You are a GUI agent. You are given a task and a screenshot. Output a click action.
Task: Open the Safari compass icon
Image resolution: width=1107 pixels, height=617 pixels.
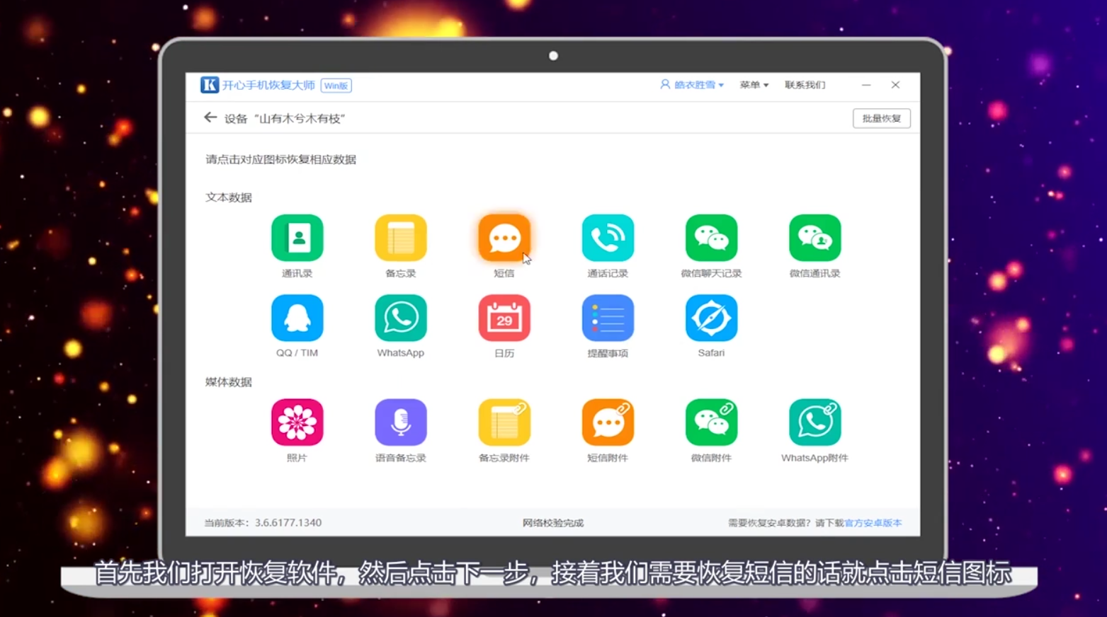click(x=711, y=318)
